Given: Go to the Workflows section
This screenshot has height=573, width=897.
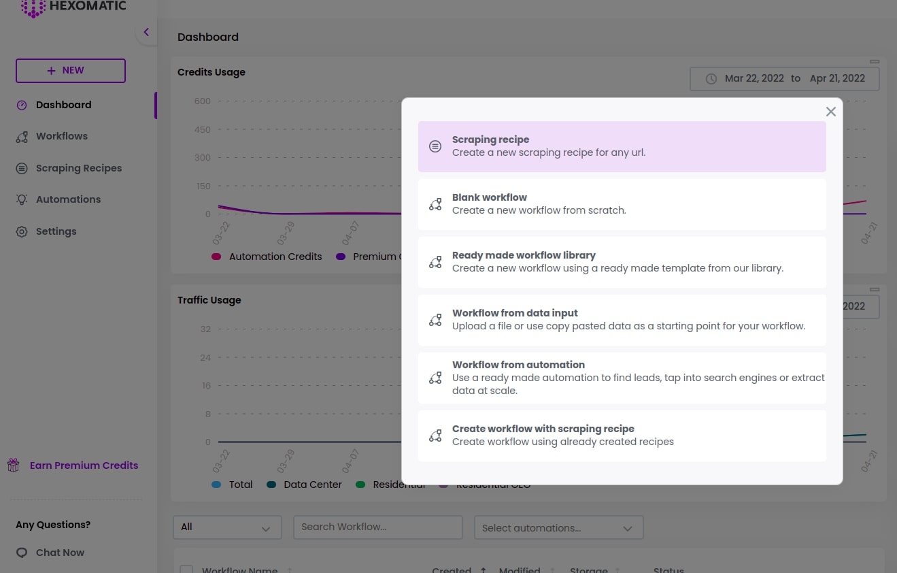Looking at the screenshot, I should click(x=62, y=136).
